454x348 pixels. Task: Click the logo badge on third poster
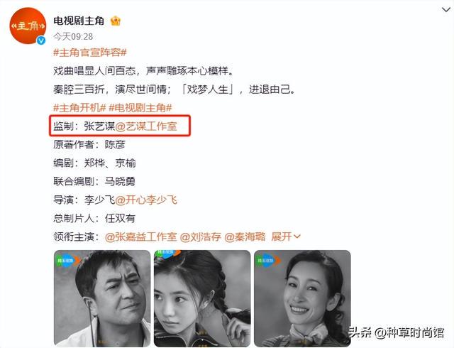268,261
